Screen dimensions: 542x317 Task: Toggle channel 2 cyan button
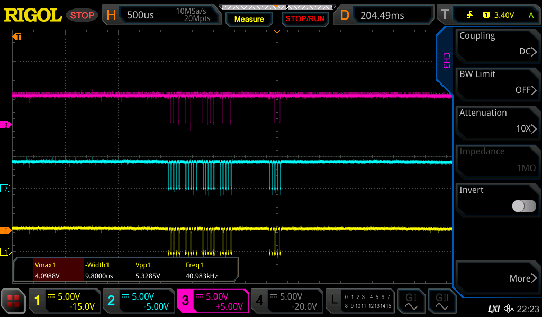(139, 301)
